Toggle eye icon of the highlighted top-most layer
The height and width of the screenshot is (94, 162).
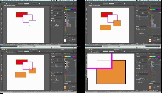[136, 17]
